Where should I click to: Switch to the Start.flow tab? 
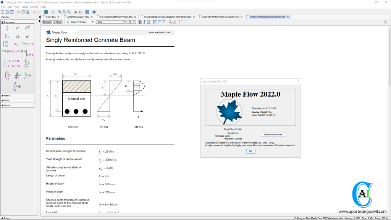(x=51, y=18)
